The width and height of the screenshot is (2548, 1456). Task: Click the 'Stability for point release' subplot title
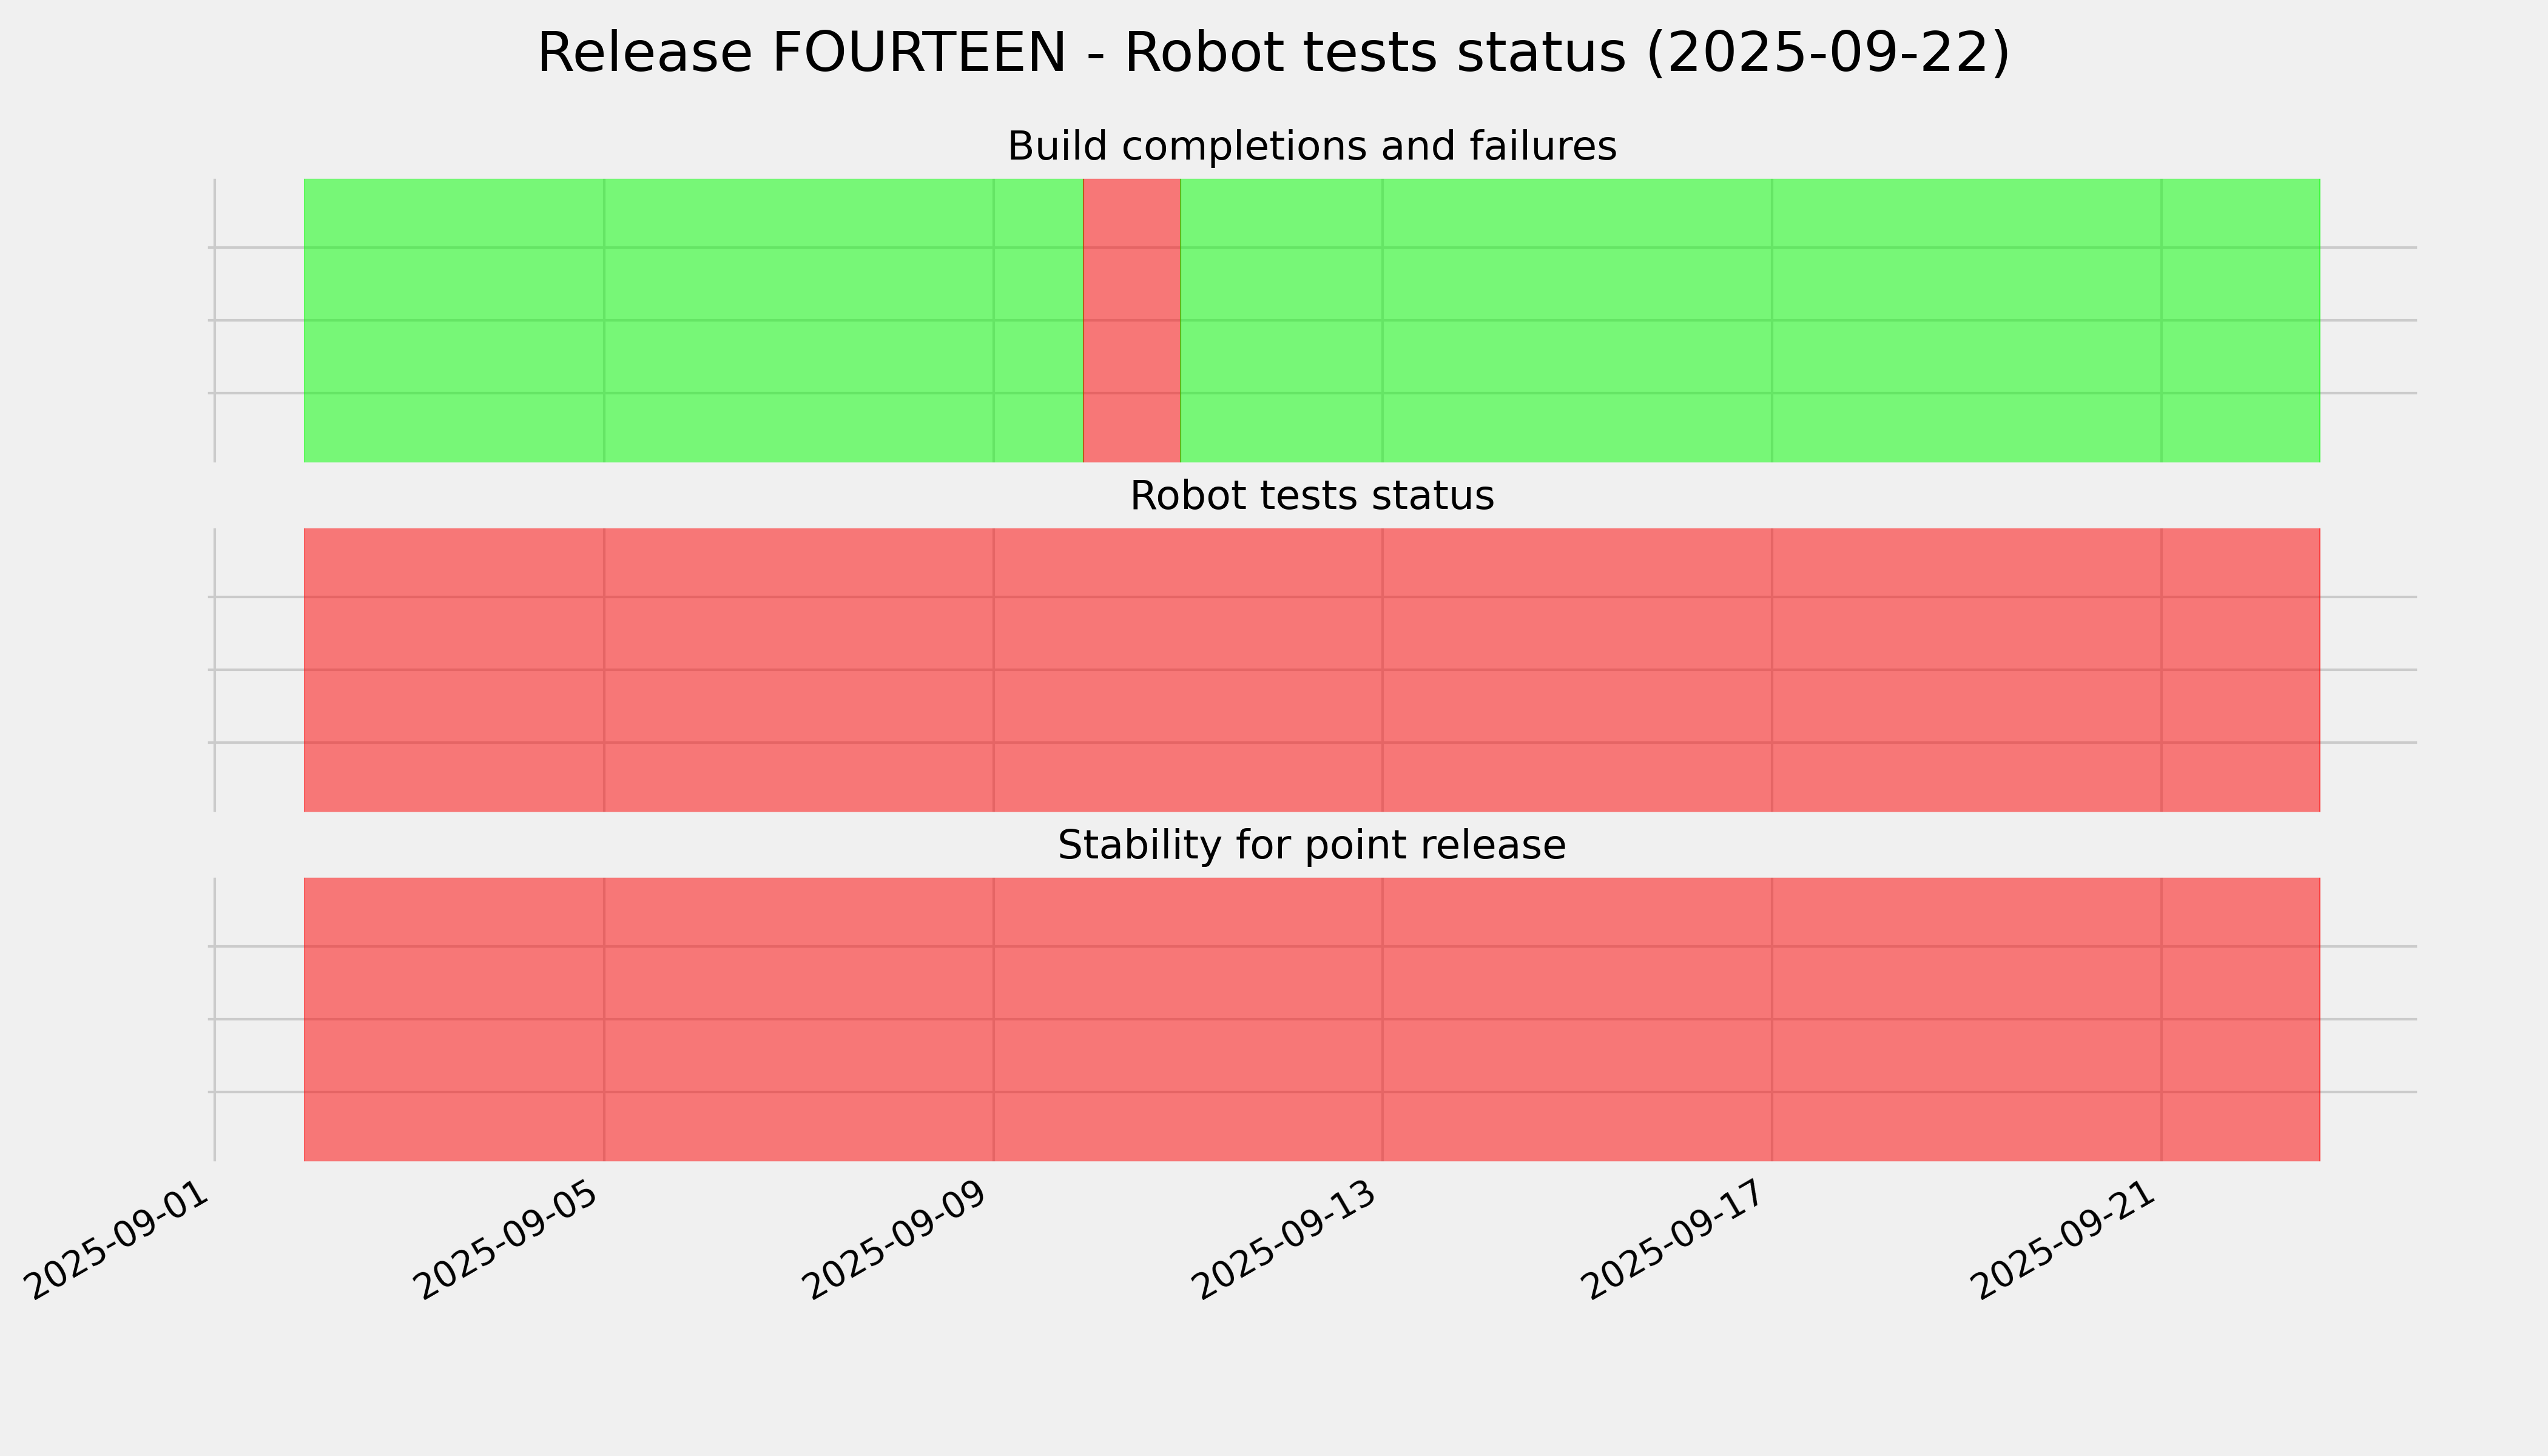point(1311,846)
